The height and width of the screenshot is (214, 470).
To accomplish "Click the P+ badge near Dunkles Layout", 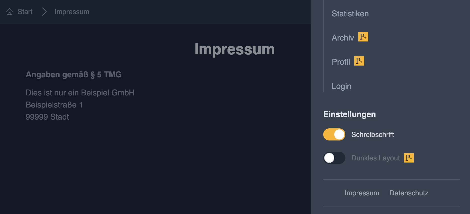I will (x=409, y=158).
